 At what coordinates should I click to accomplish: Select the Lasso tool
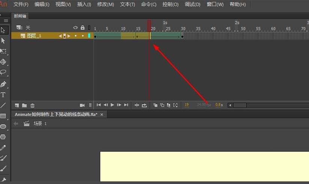point(3,72)
